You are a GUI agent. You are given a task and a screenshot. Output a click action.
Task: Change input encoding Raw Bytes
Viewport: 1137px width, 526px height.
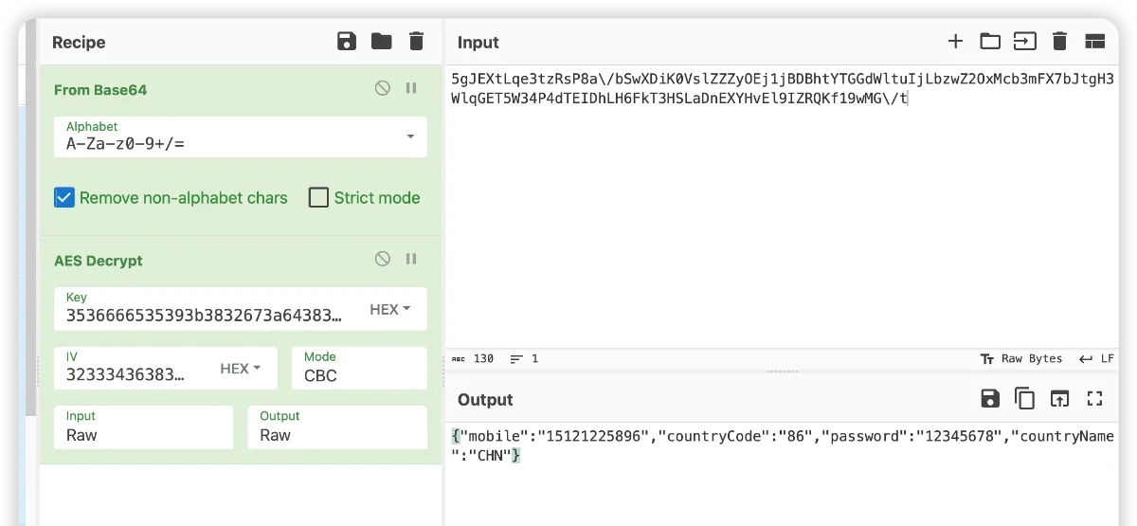point(1021,359)
